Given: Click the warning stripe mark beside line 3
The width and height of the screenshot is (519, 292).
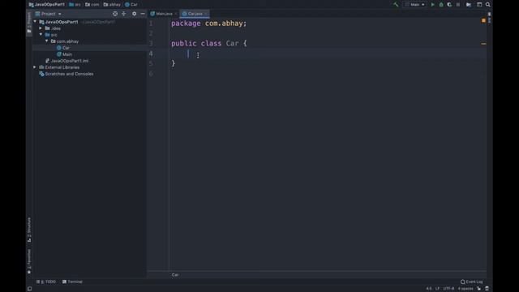Looking at the screenshot, I should 483,44.
